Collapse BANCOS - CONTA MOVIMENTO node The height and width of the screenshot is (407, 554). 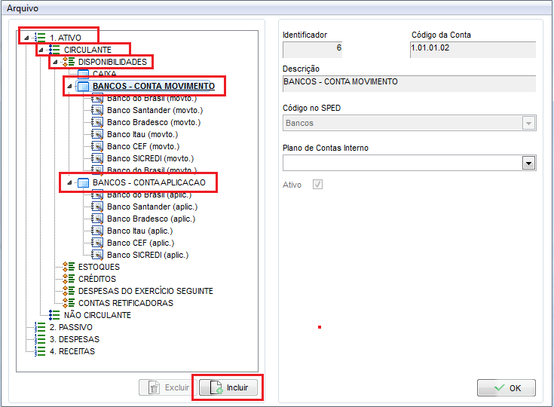69,87
